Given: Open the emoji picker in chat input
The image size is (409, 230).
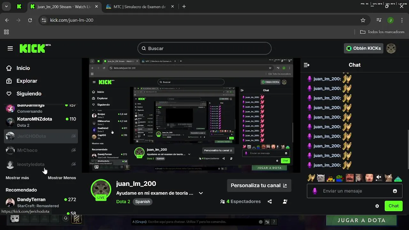Looking at the screenshot, I should (395, 191).
